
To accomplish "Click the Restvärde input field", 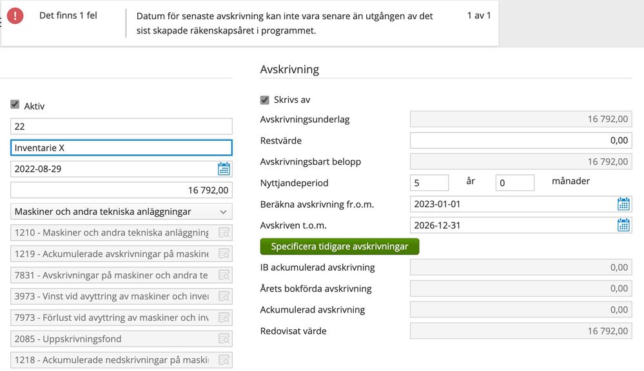I will coord(520,140).
